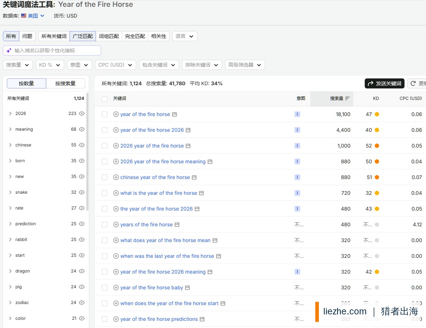Click plus icon beside 'year of the fire horse 2026'
The image size is (426, 328).
pos(116,130)
